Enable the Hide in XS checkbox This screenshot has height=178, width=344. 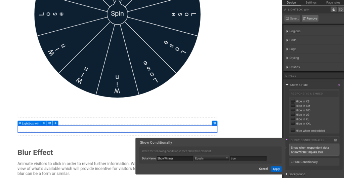[x=293, y=101]
